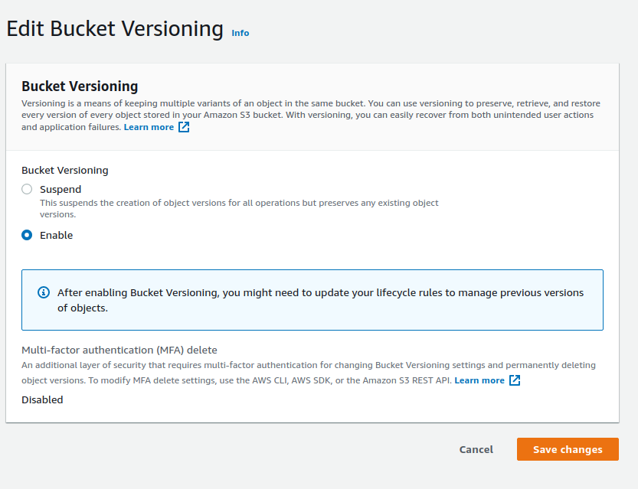Open the Learn more link about versioning

[149, 127]
